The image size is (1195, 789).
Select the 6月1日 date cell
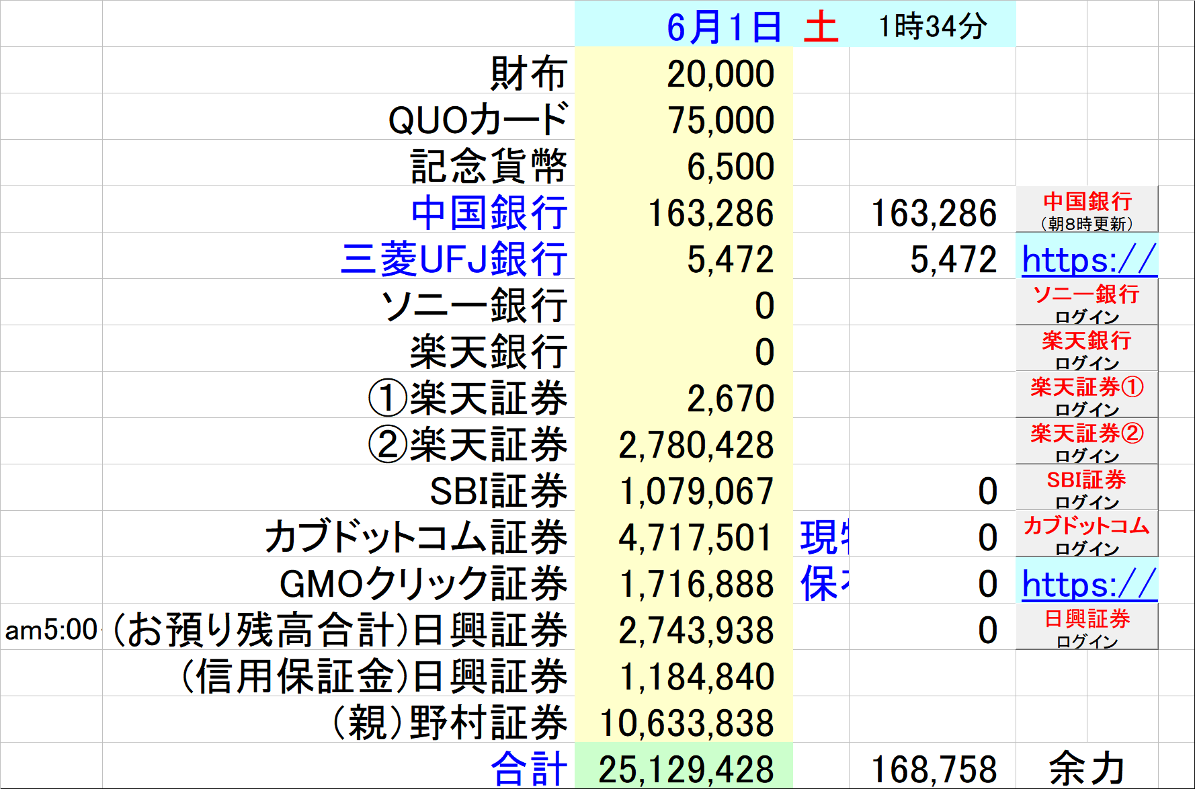(684, 24)
